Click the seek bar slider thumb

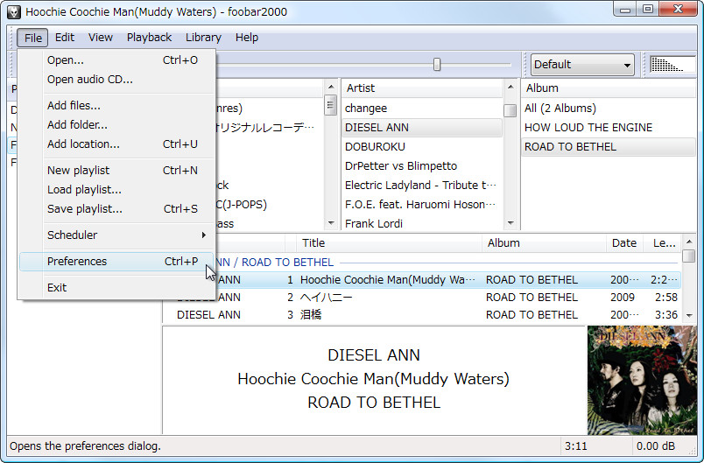coord(437,65)
